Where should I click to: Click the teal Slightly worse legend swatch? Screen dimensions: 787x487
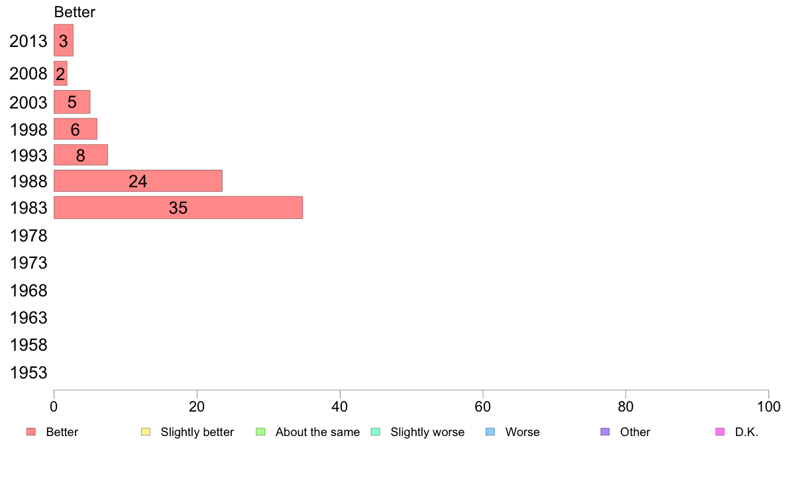376,432
